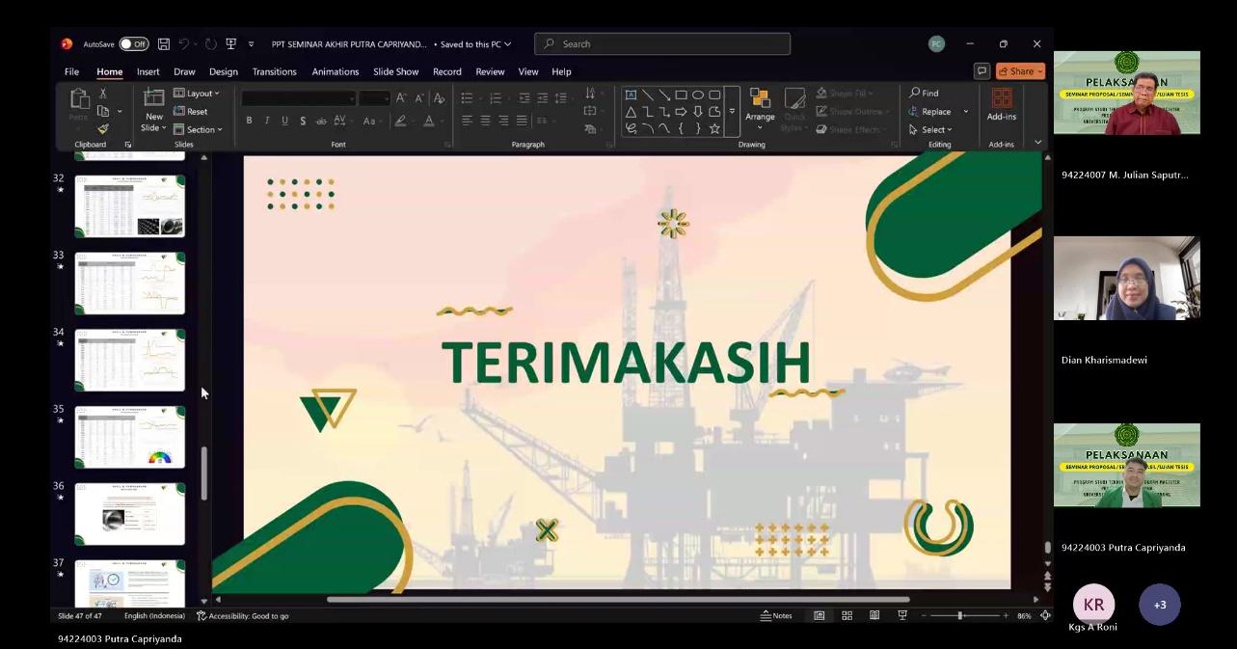The image size is (1237, 649).
Task: Toggle Normal view button in status bar
Action: [x=819, y=616]
